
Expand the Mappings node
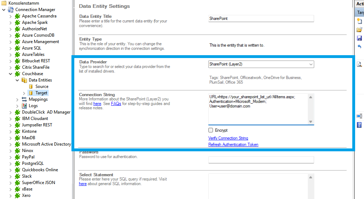[17, 100]
